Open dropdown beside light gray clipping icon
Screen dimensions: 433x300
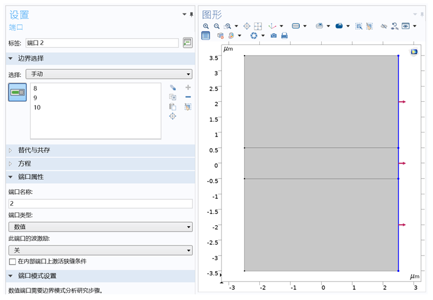tap(328, 26)
